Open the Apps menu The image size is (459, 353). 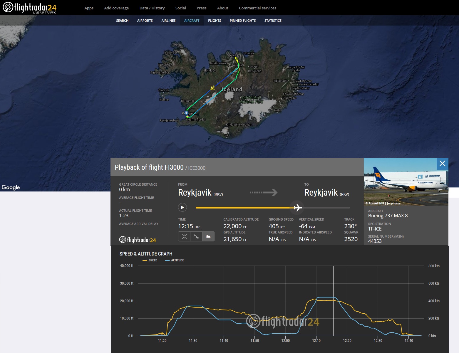click(89, 8)
